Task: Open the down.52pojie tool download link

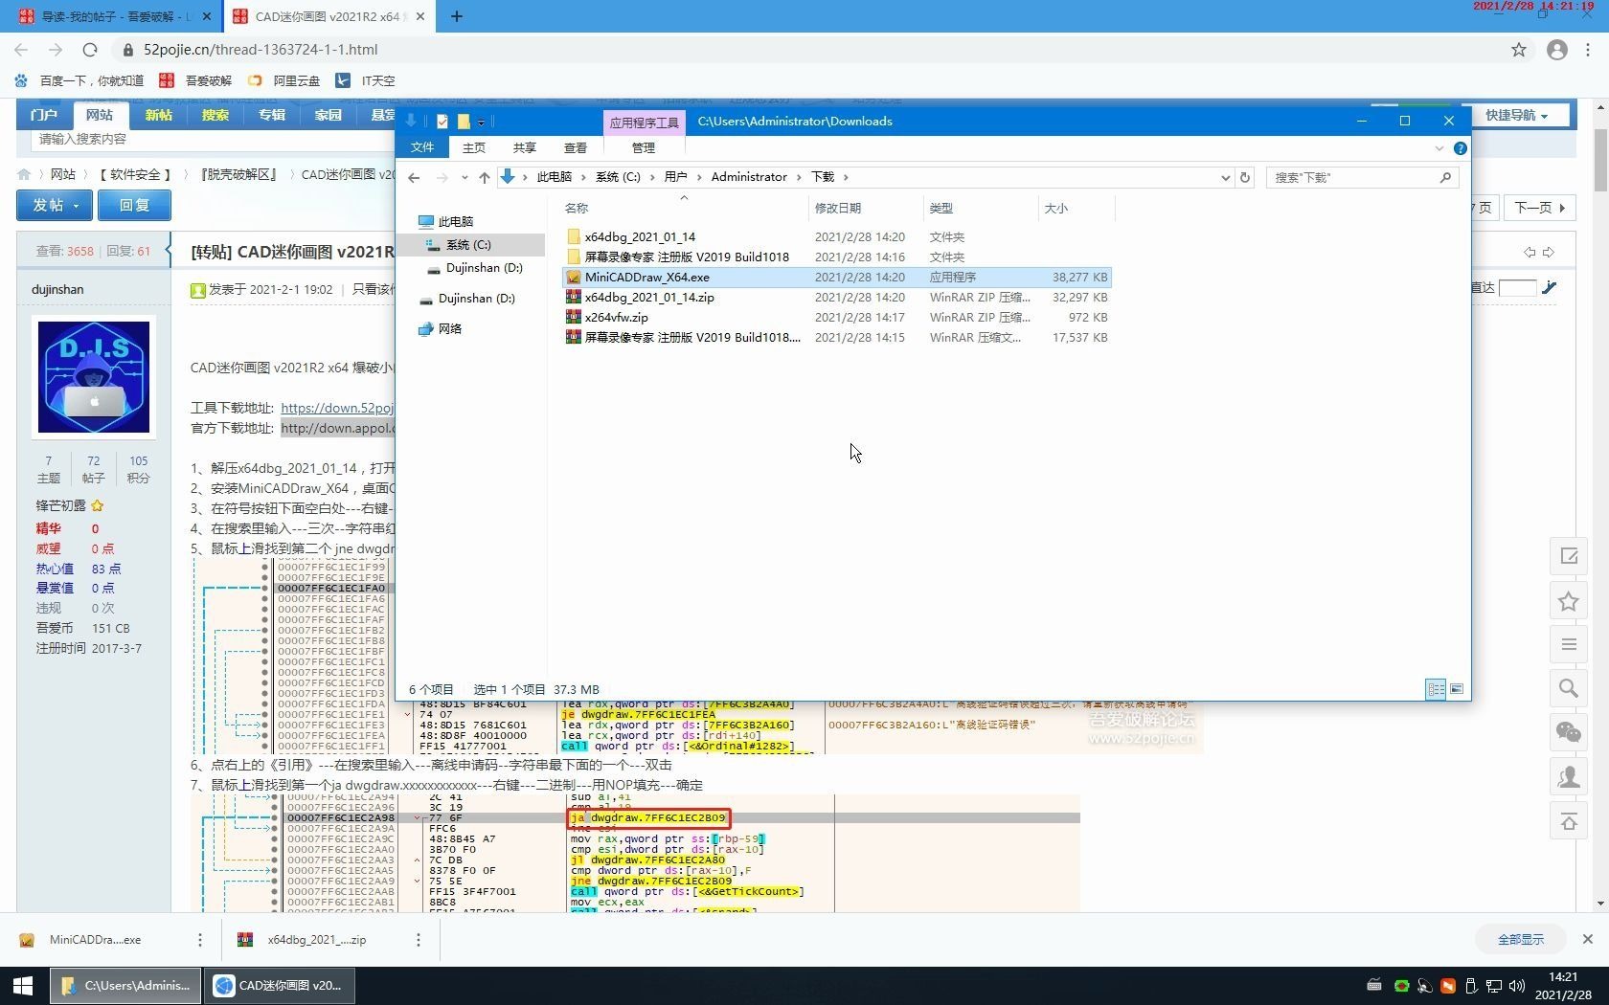Action: pyautogui.click(x=336, y=408)
